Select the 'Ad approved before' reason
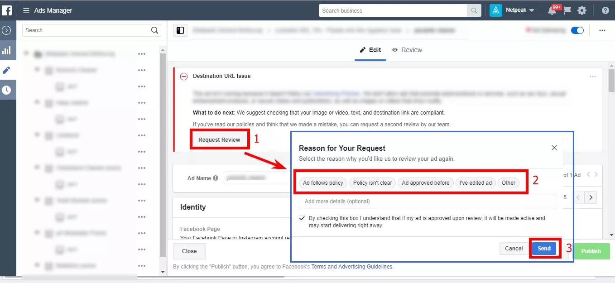Viewport: 615px width, 283px height. pyautogui.click(x=426, y=183)
